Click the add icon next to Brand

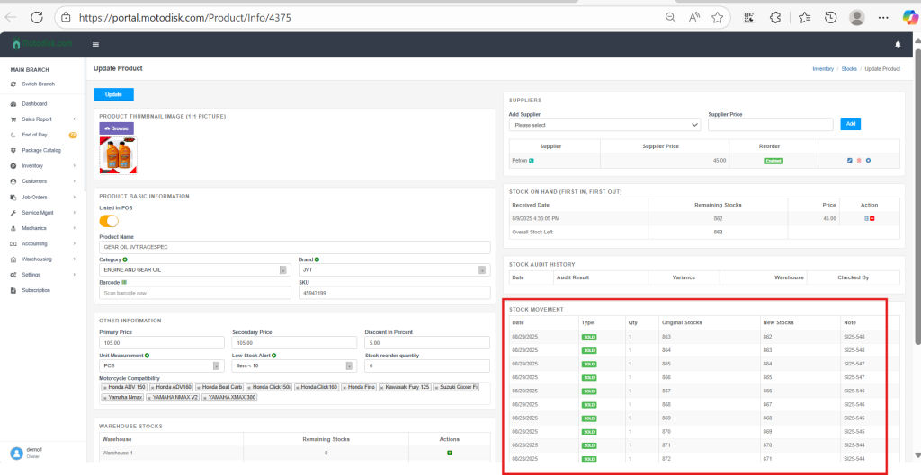[317, 259]
